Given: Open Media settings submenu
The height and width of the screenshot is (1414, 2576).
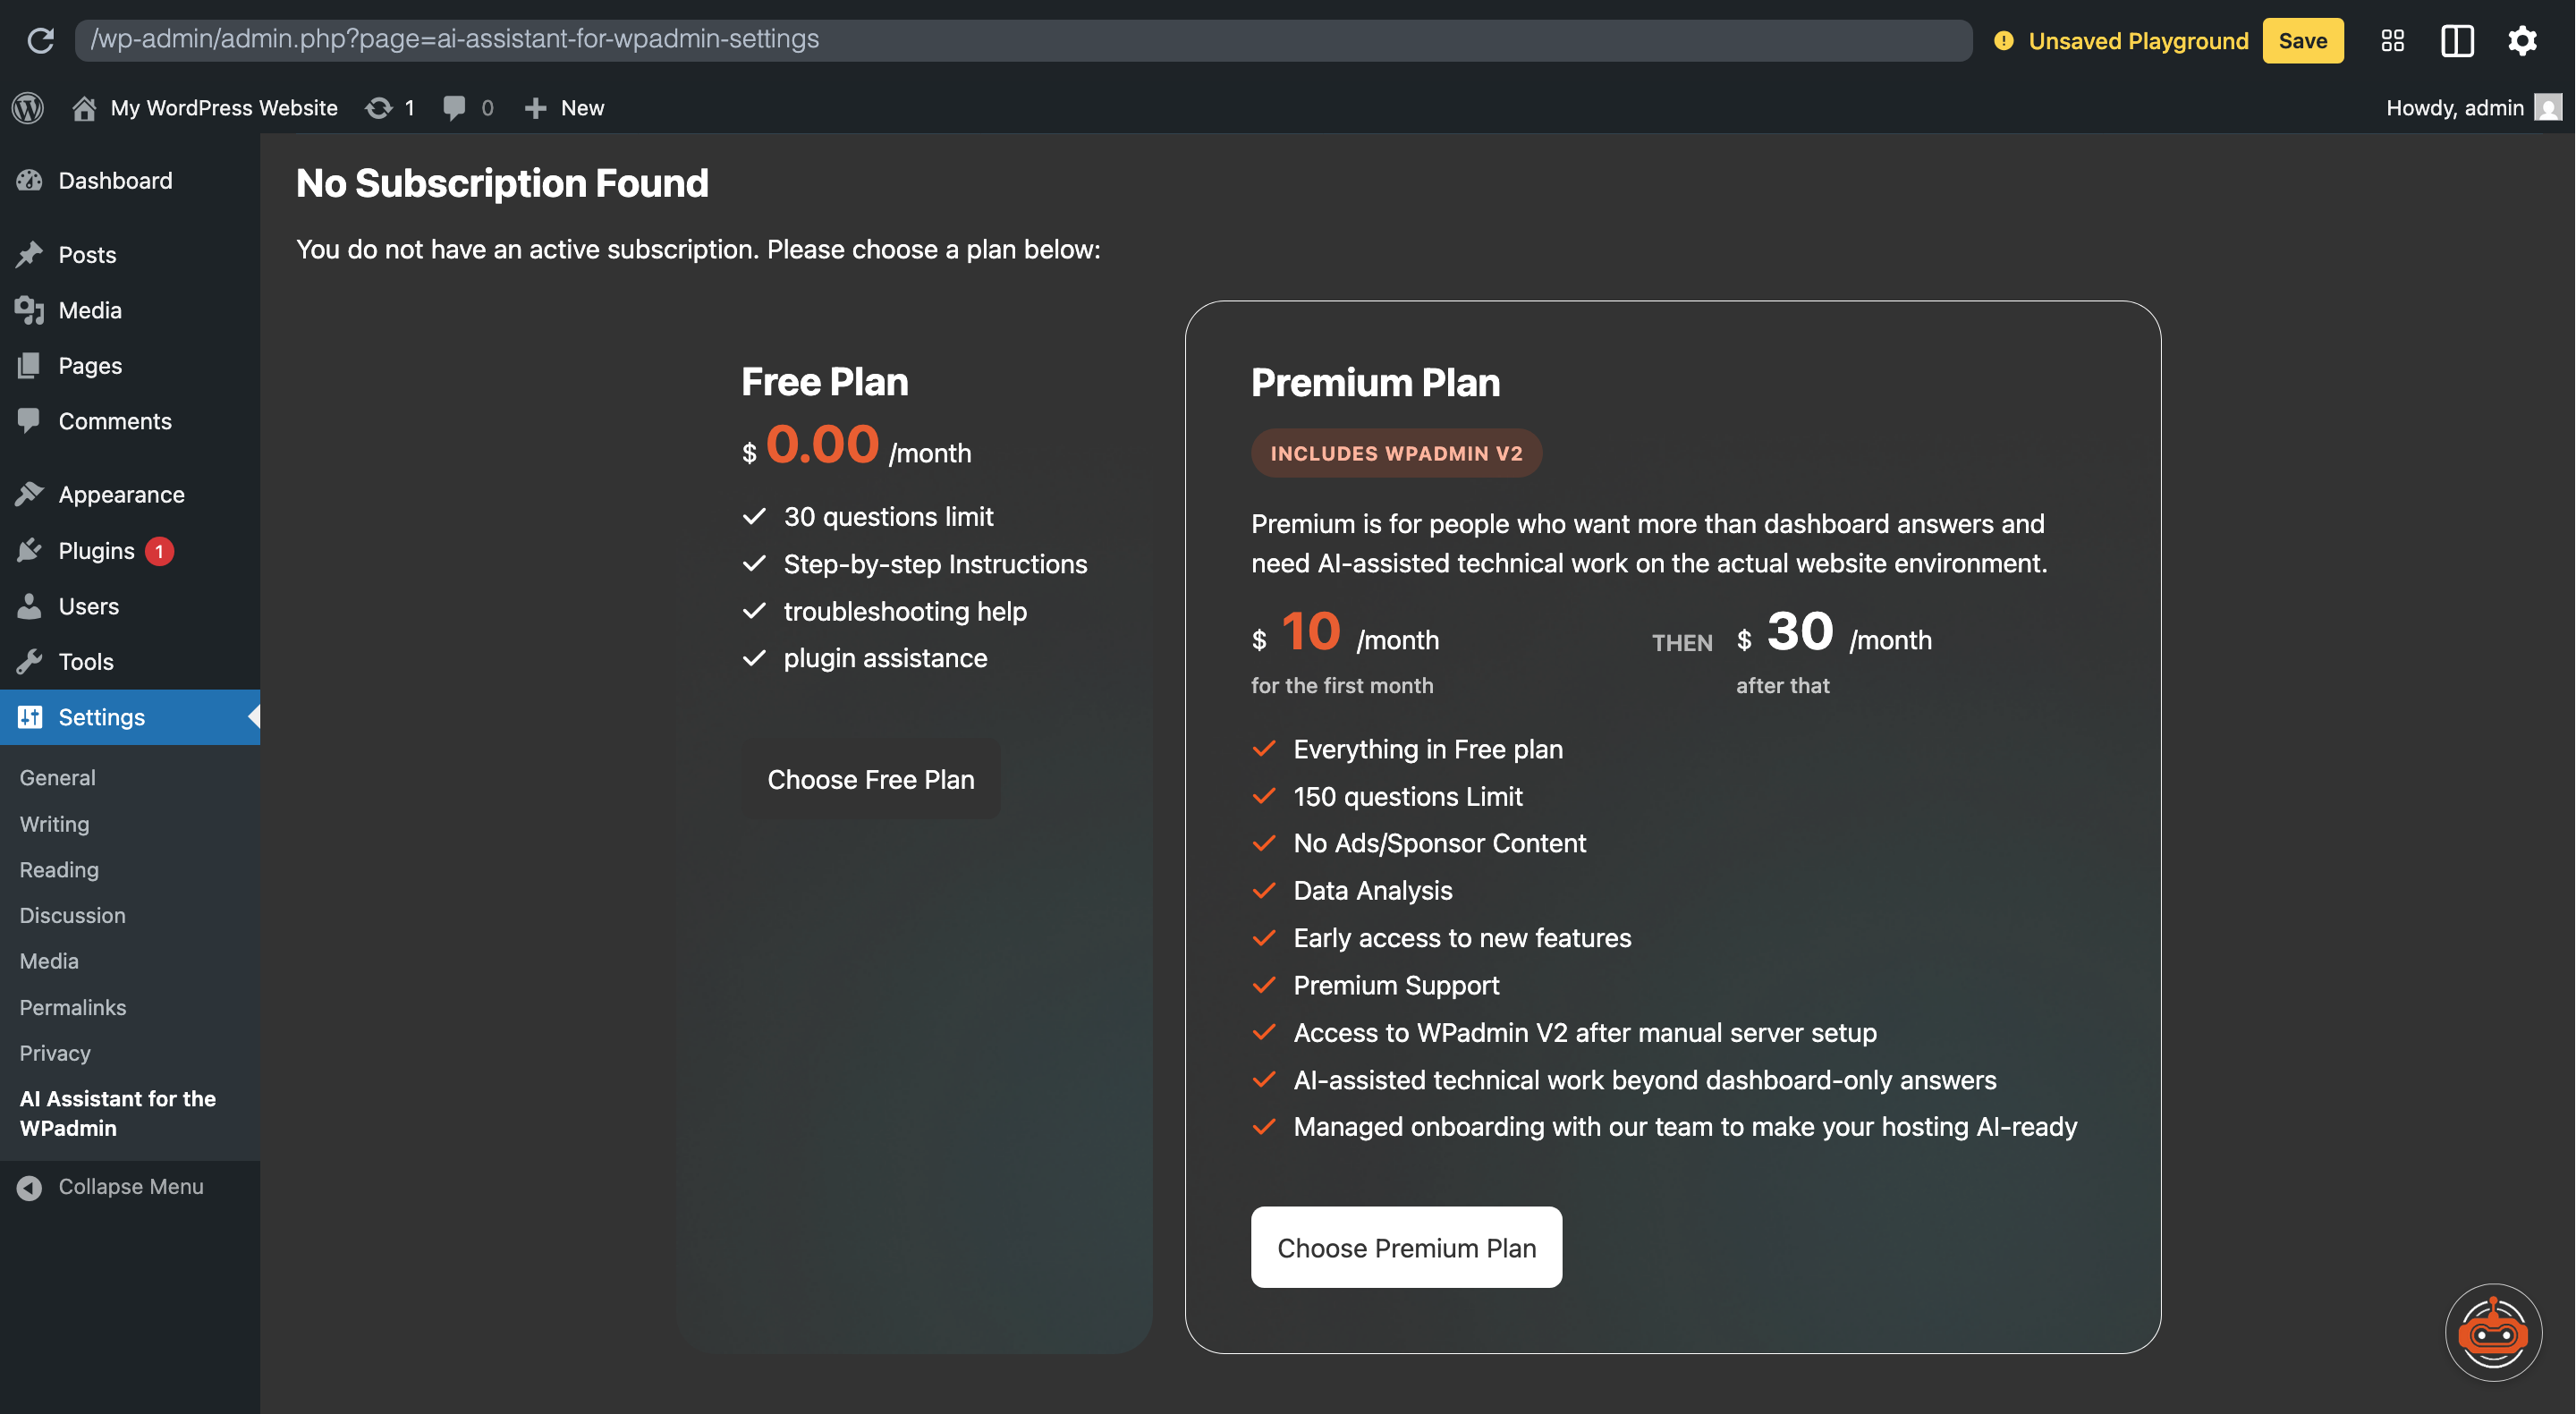Looking at the screenshot, I should click(49, 960).
